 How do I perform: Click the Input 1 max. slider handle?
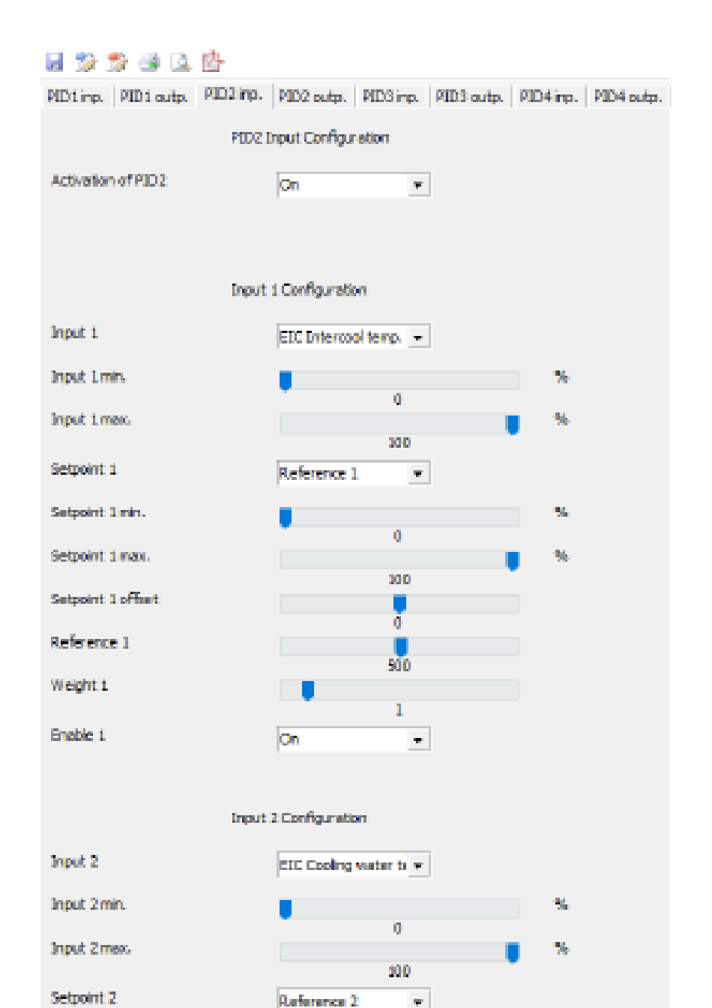(x=513, y=425)
